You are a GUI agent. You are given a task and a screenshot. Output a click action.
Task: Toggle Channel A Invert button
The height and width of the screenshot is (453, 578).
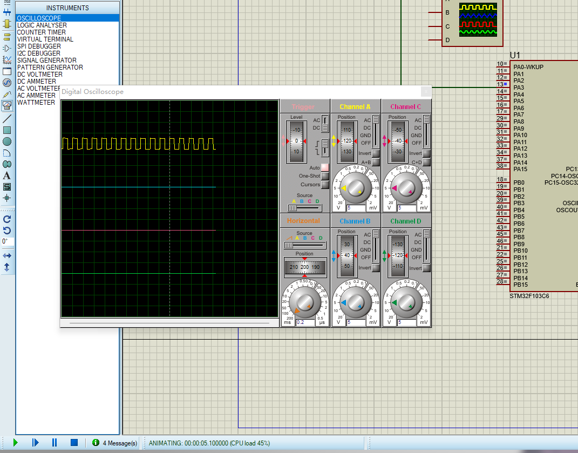(376, 153)
